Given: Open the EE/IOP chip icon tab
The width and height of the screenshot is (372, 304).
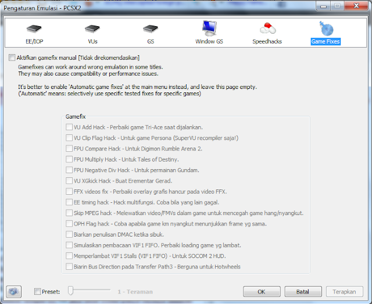Looking at the screenshot, I should (x=34, y=28).
